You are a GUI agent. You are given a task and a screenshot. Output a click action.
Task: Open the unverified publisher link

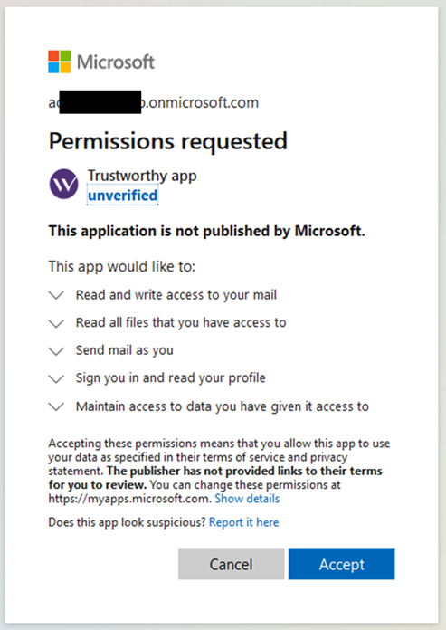click(x=122, y=196)
